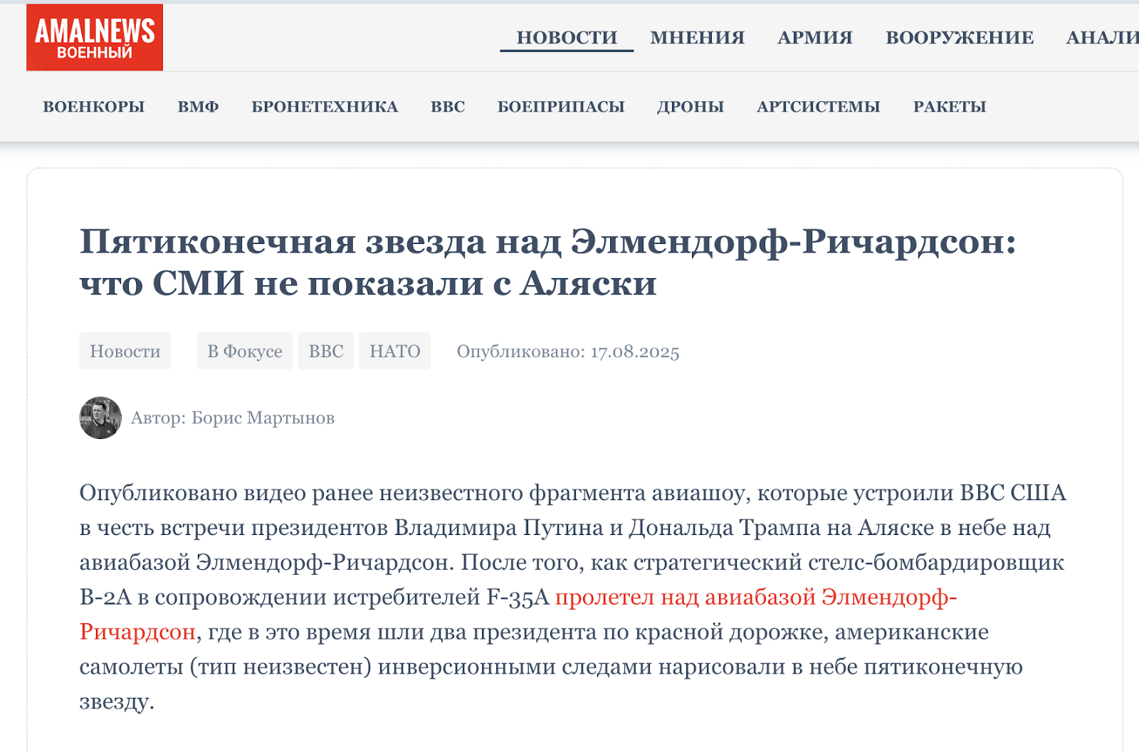Click the В Фокусе article tag
Viewport: 1139px width, 752px height.
point(245,351)
